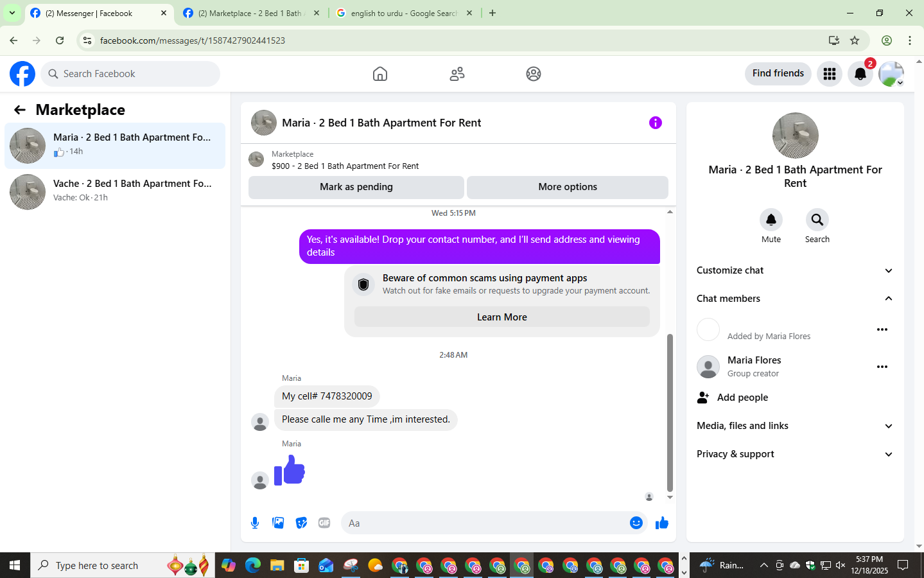Click the large thumbs-up message from Maria
Viewport: 924px width, 578px height.
[290, 470]
